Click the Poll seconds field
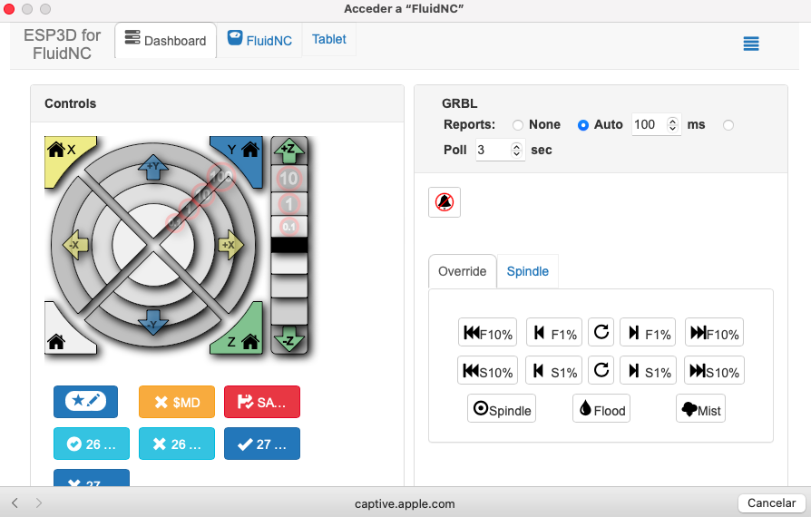The width and height of the screenshot is (811, 517). click(x=493, y=150)
